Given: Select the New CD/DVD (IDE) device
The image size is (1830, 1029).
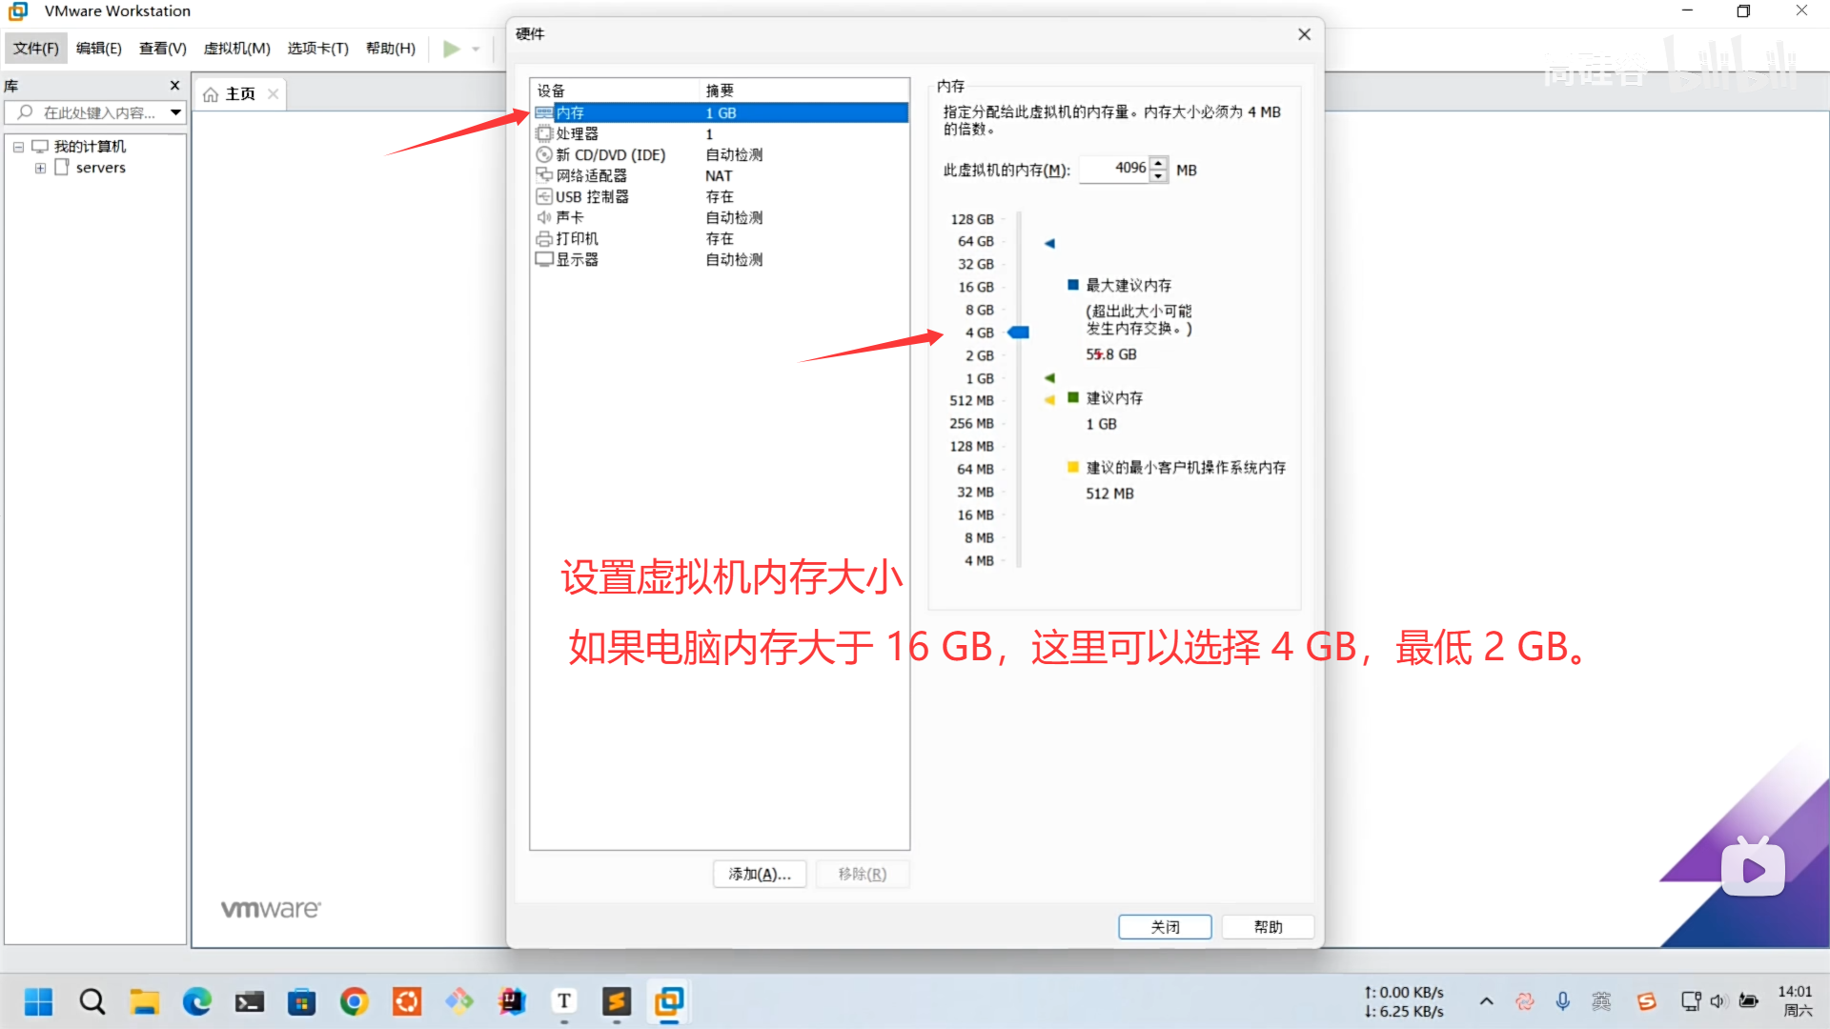Looking at the screenshot, I should [610, 154].
